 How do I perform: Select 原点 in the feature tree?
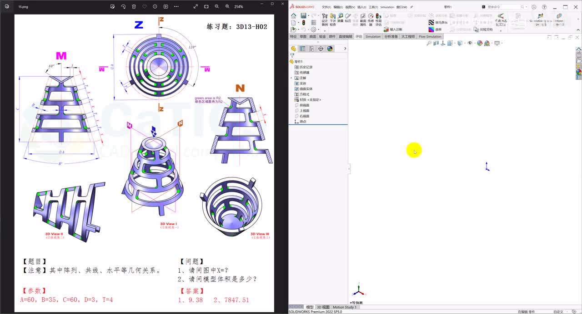point(300,122)
